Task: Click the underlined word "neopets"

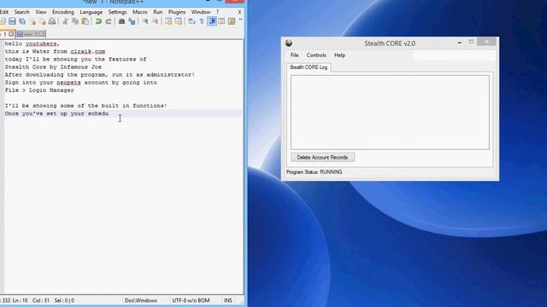Action: click(x=68, y=83)
